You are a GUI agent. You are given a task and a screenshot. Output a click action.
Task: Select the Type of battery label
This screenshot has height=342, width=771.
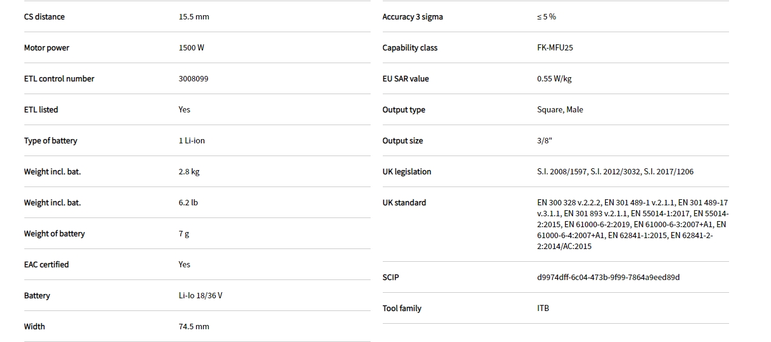point(50,141)
